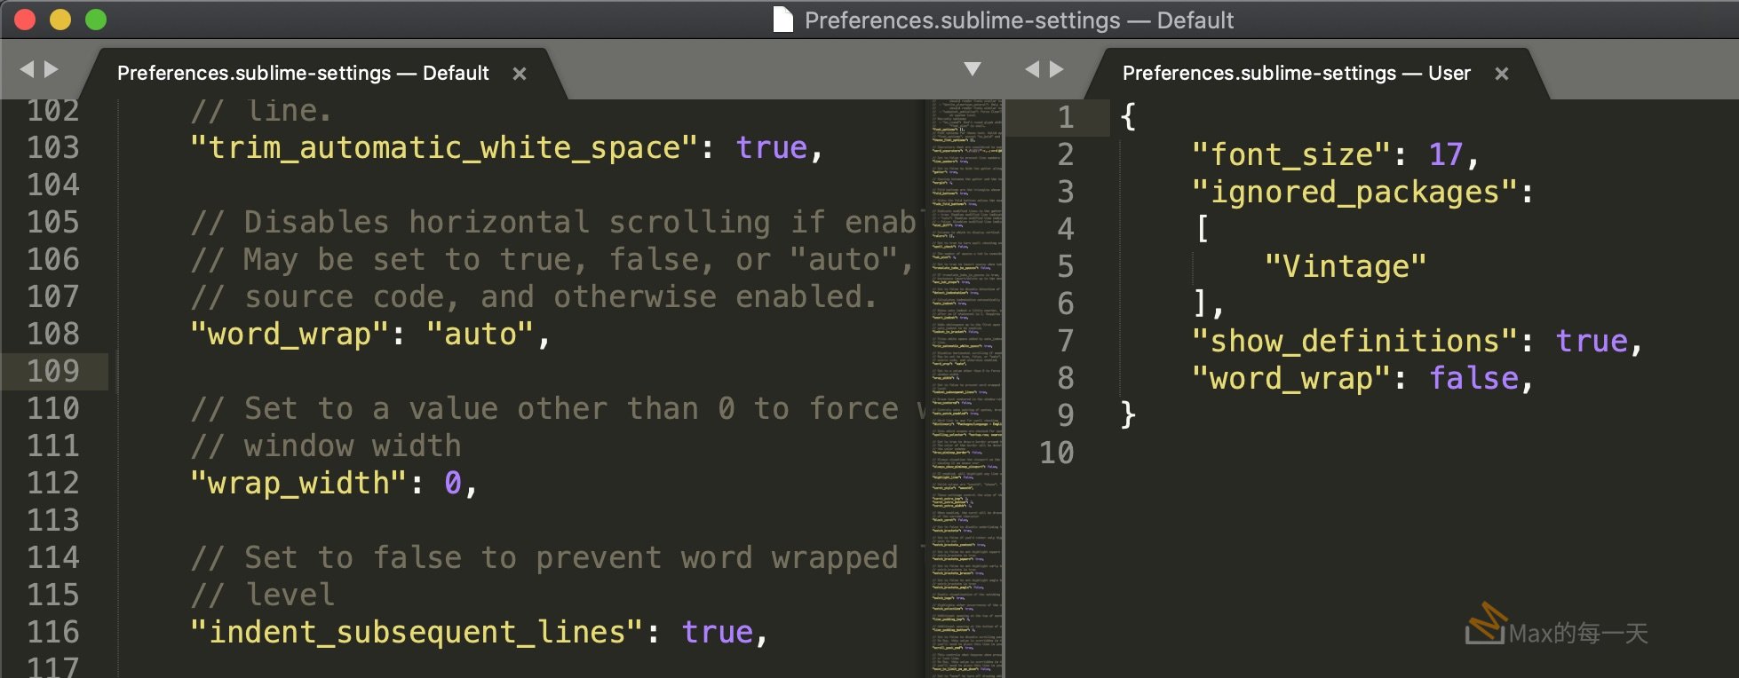Switch to the Preferences.sublime-settings — User tab
Viewport: 1739px width, 678px height.
[x=1296, y=73]
